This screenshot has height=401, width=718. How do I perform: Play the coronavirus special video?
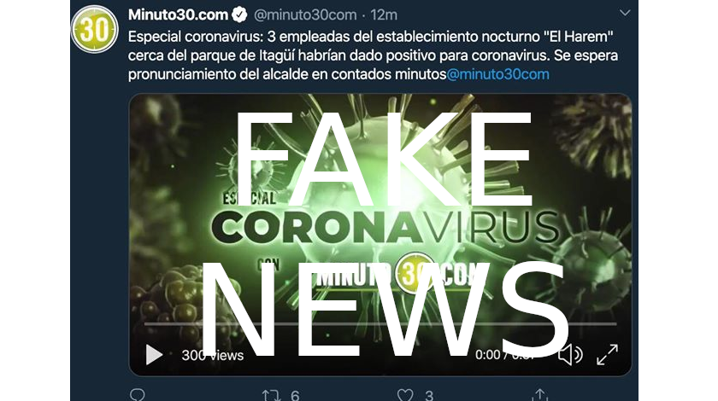click(154, 355)
